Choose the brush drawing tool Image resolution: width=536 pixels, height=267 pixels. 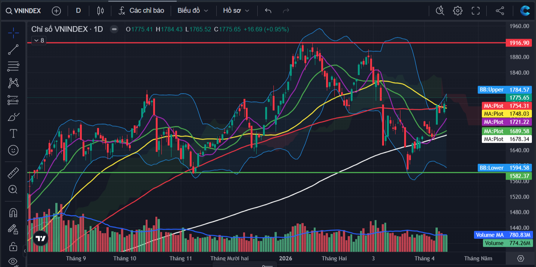tap(13, 117)
